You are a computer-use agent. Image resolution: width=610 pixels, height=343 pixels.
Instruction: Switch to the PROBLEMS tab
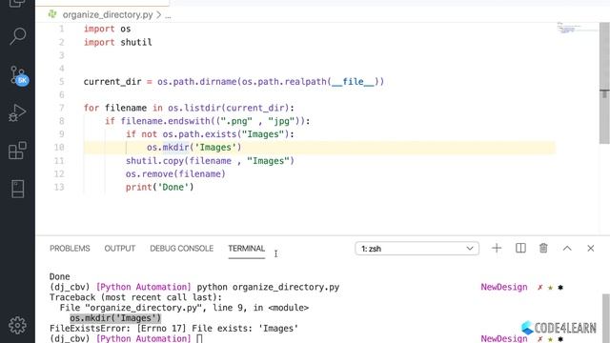(70, 249)
